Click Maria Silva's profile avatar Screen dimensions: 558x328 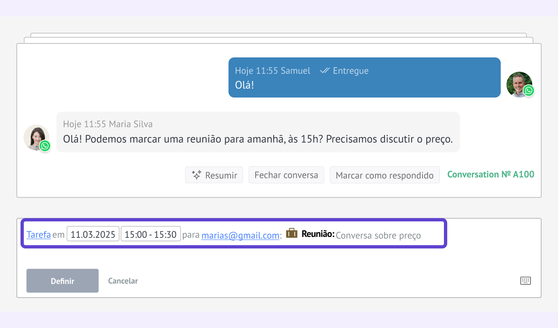(37, 137)
